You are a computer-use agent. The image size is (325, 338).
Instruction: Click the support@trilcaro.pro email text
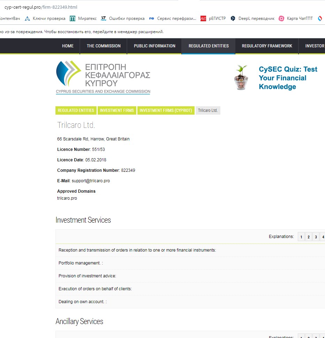point(91,180)
